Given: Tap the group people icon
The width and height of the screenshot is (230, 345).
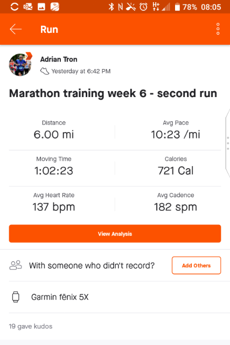Looking at the screenshot, I should (16, 265).
